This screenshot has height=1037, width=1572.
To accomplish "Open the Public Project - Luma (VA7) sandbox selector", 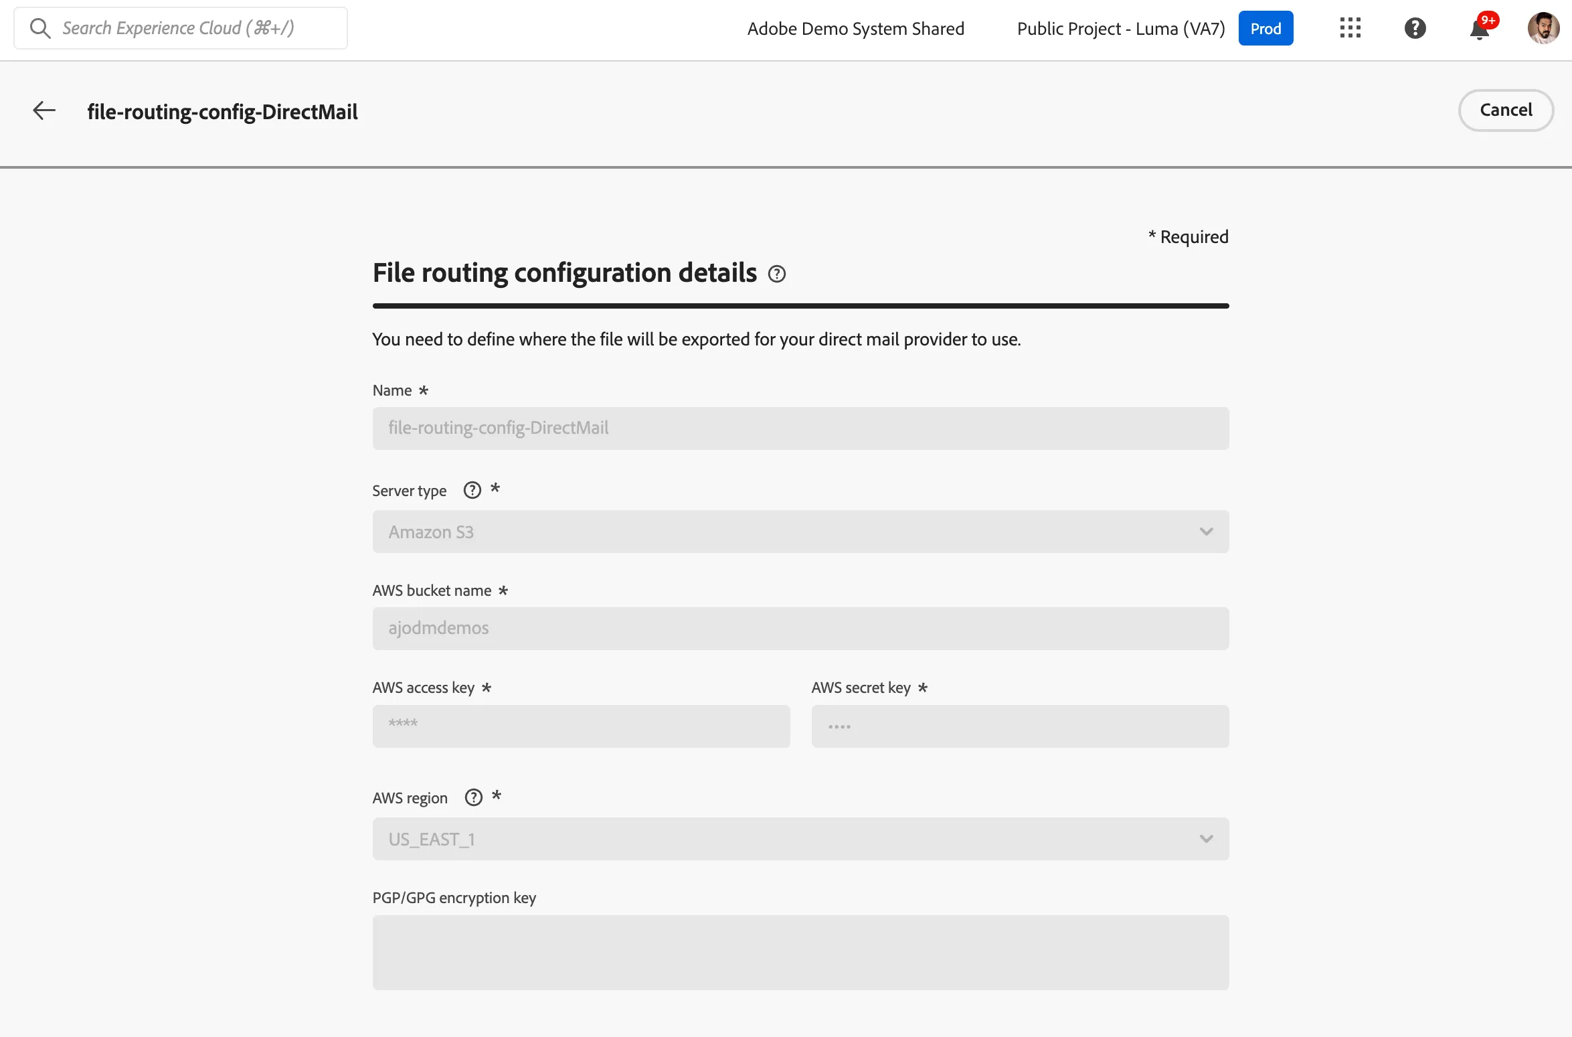I will (x=1121, y=28).
